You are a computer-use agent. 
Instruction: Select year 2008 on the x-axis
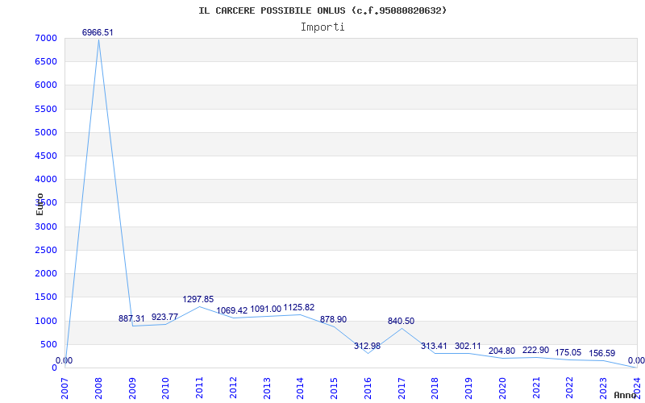98,388
